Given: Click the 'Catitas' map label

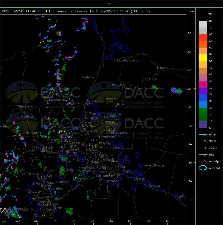Looking at the screenshot, I should tap(139, 179).
